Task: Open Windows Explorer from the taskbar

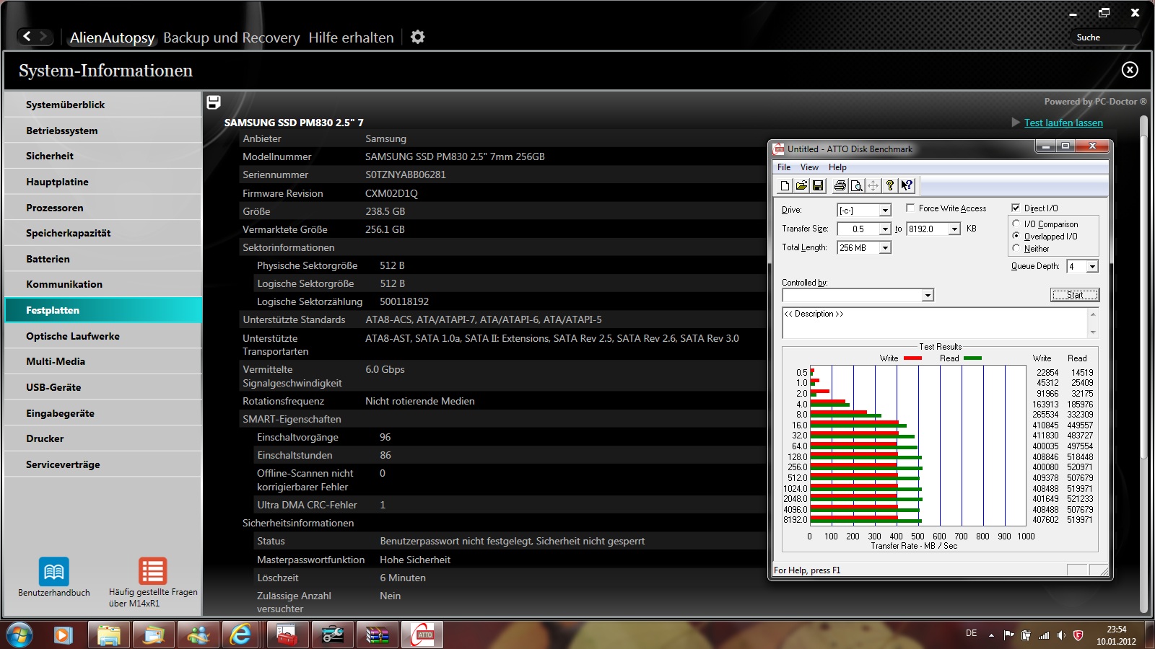Action: pyautogui.click(x=109, y=635)
